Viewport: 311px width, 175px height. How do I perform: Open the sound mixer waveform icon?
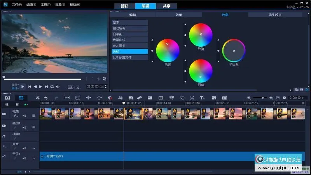[x=121, y=98]
